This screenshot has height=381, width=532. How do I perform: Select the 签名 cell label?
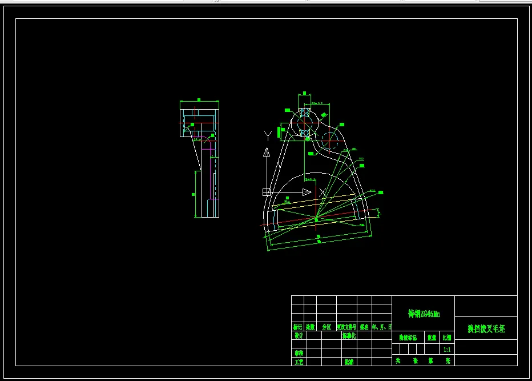pos(364,327)
